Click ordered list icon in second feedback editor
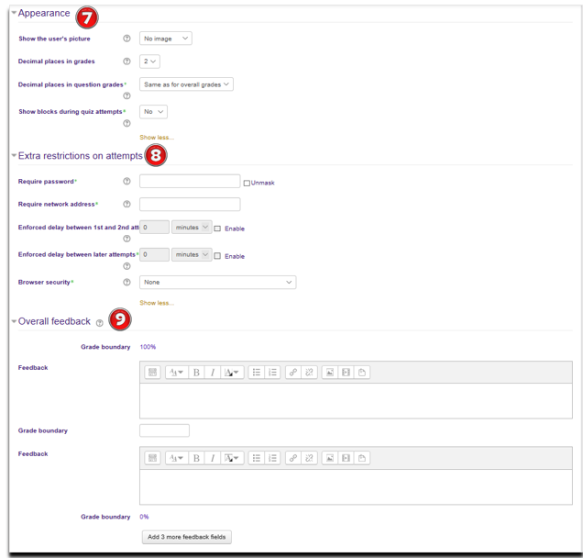Image resolution: width=583 pixels, height=558 pixels. [x=273, y=458]
